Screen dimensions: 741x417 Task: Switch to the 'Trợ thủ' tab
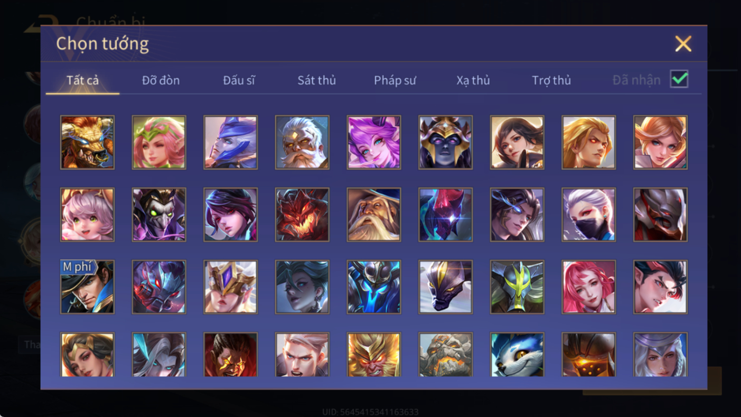click(551, 80)
